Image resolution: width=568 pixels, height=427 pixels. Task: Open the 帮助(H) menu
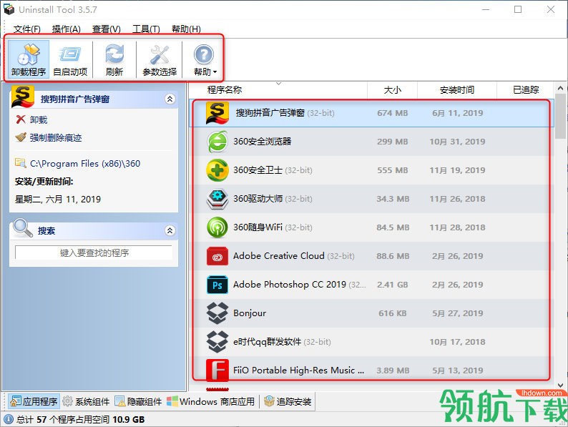(x=186, y=29)
